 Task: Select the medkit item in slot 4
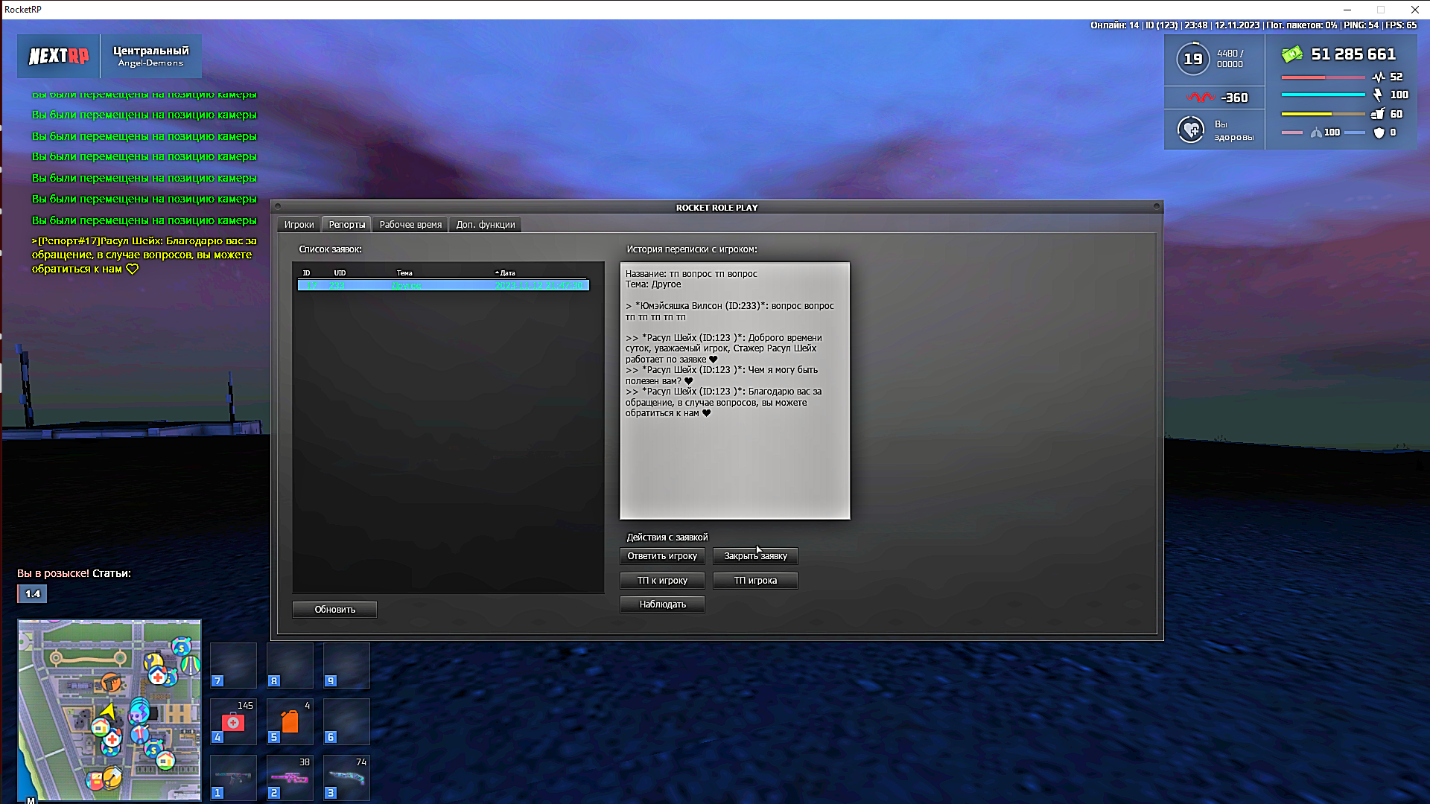point(233,721)
